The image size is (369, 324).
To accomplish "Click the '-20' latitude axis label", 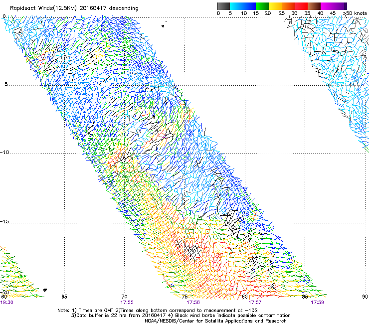I will [x=4, y=292].
